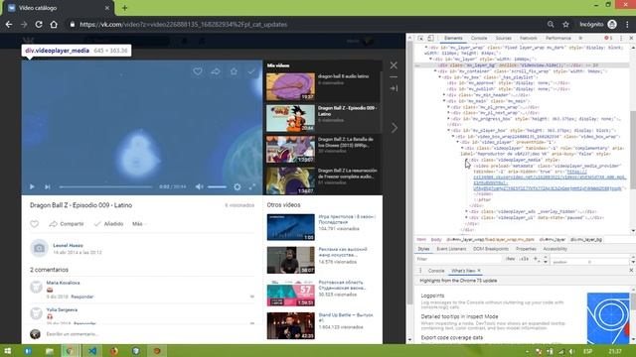Toggle element state :hov button

(510, 259)
